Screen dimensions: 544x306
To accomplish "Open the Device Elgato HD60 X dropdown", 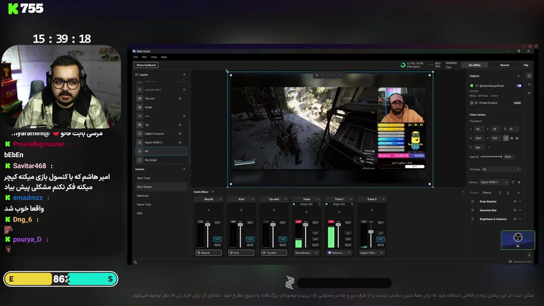I will pos(495,182).
